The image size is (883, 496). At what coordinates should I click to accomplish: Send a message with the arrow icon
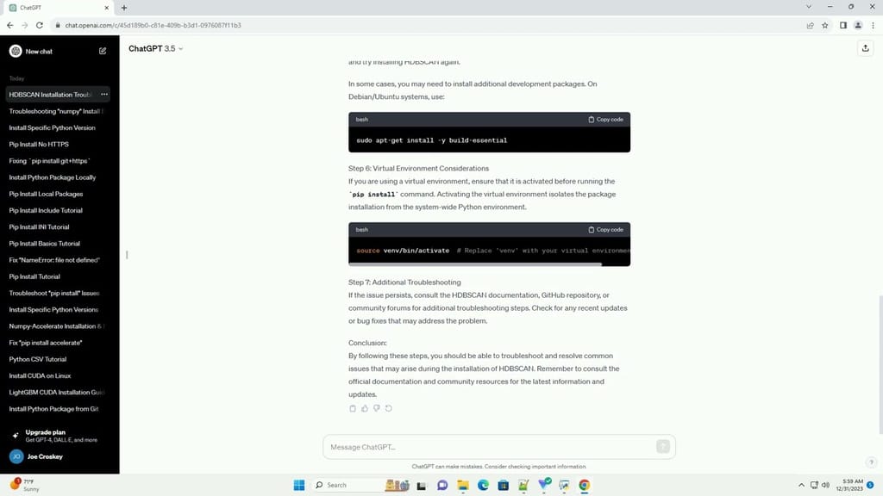click(x=663, y=446)
